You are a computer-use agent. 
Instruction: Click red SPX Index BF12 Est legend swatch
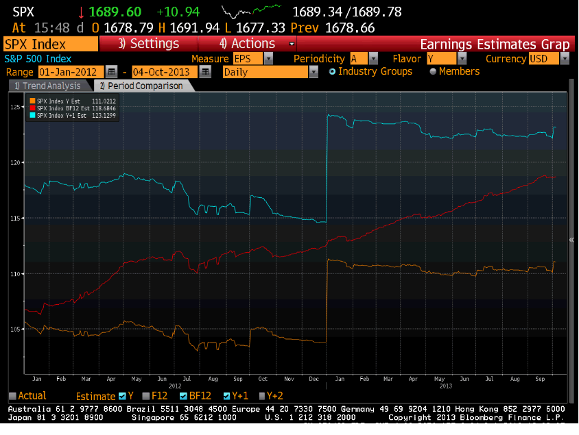pyautogui.click(x=32, y=108)
